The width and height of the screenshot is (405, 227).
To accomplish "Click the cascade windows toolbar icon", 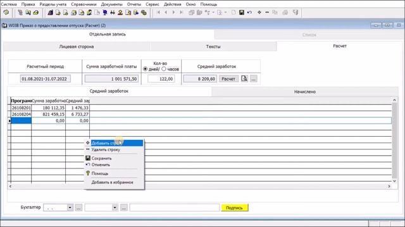I will tap(191, 13).
